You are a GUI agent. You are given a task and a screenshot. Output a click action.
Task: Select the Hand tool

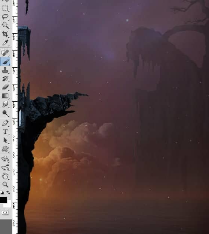coord(5,176)
